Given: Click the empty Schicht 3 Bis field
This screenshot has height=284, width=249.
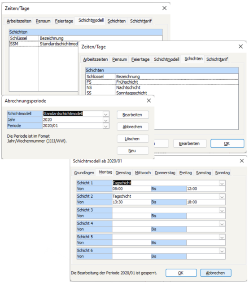Looking at the screenshot, I should (x=206, y=216).
